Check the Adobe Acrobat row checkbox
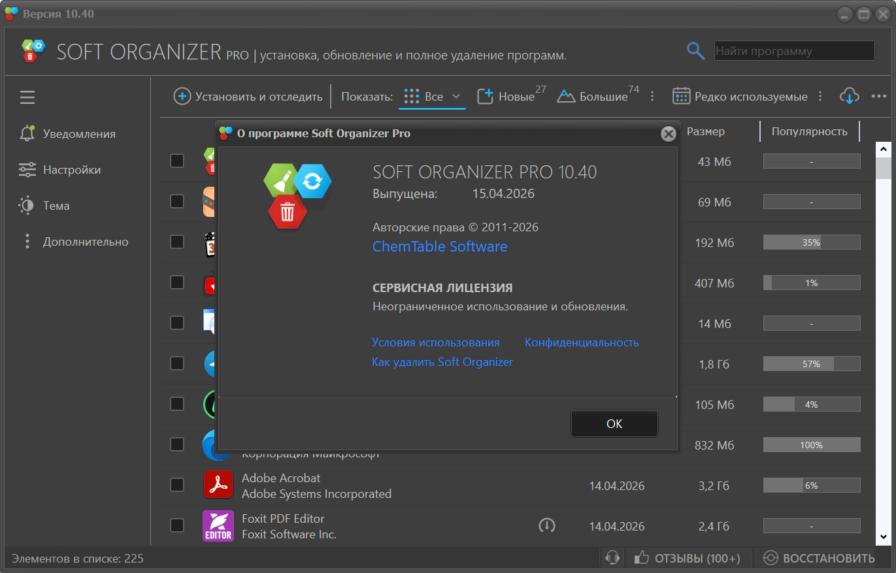Viewport: 896px width, 573px height. coord(177,485)
